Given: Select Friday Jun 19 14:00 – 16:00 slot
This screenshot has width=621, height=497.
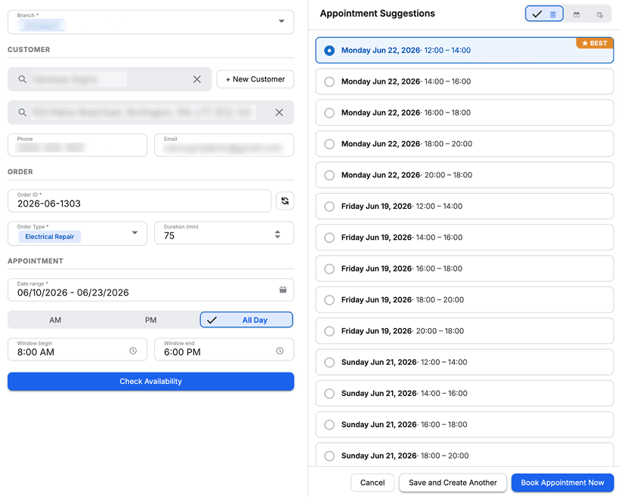Looking at the screenshot, I should 465,238.
